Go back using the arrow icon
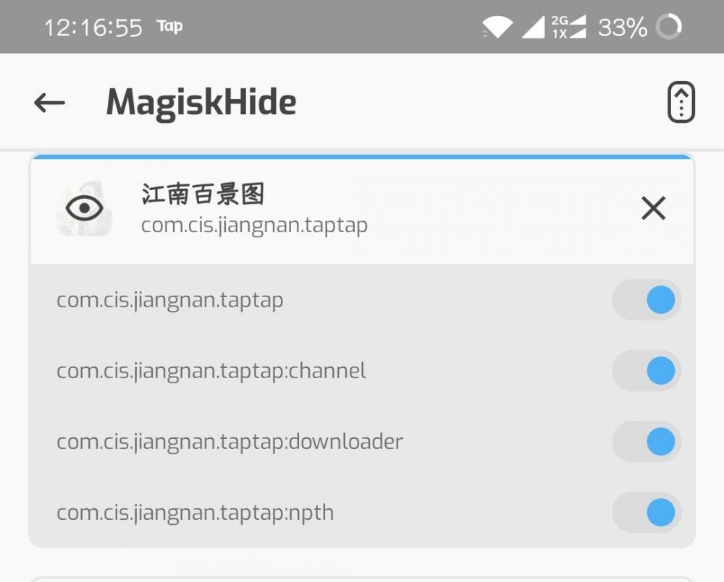Image resolution: width=724 pixels, height=582 pixels. tap(49, 103)
